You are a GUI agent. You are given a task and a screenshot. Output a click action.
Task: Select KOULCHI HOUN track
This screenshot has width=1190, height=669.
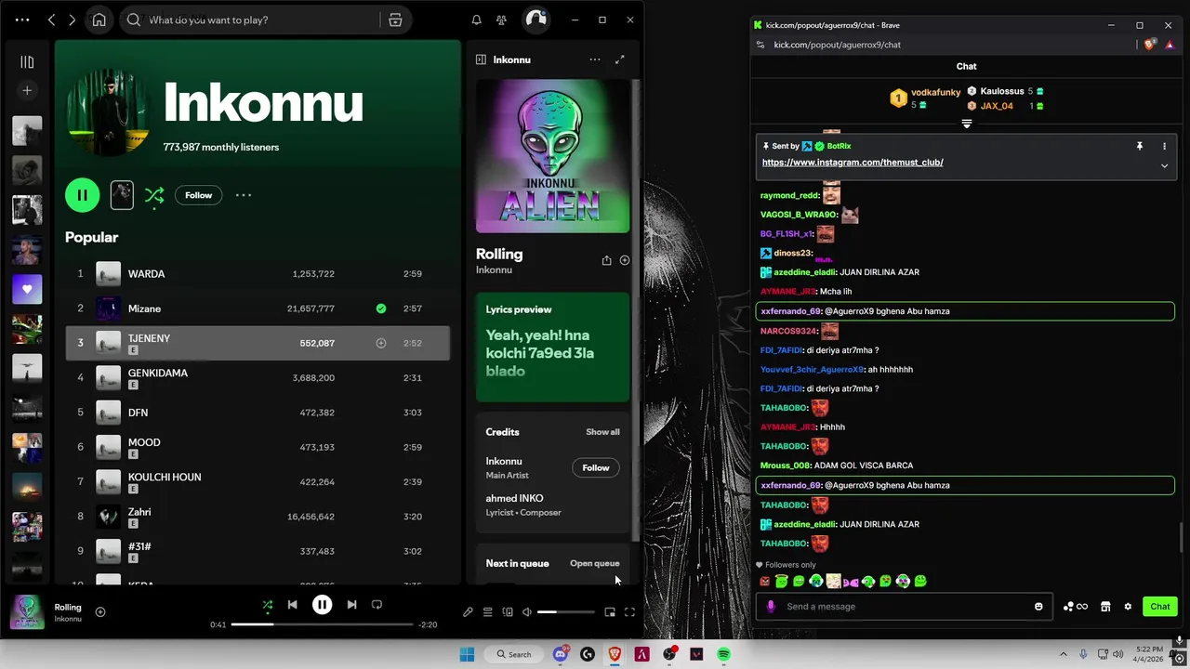coord(258,481)
